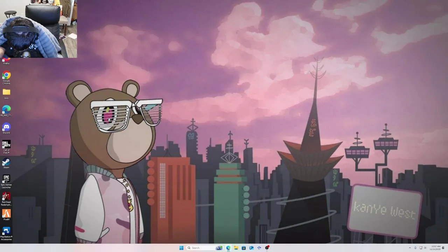This screenshot has height=252, width=448.
Task: Launch Epic Games Launcher shortcut
Action: pos(6,182)
